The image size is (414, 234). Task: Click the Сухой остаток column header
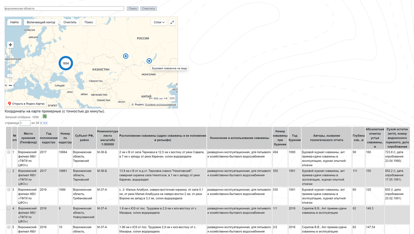pos(397,138)
